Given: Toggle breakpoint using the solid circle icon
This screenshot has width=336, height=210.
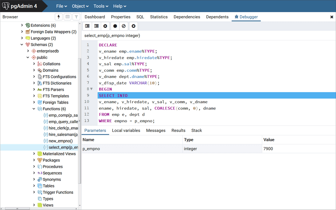Looking at the screenshot, I should [115, 26].
